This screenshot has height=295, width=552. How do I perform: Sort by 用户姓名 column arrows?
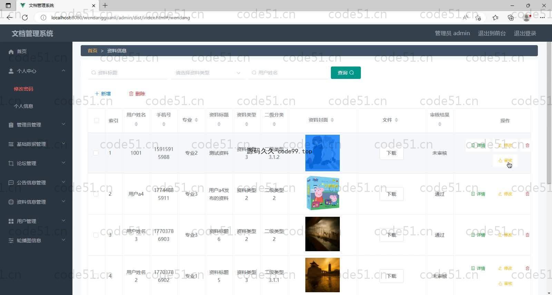pyautogui.click(x=136, y=124)
